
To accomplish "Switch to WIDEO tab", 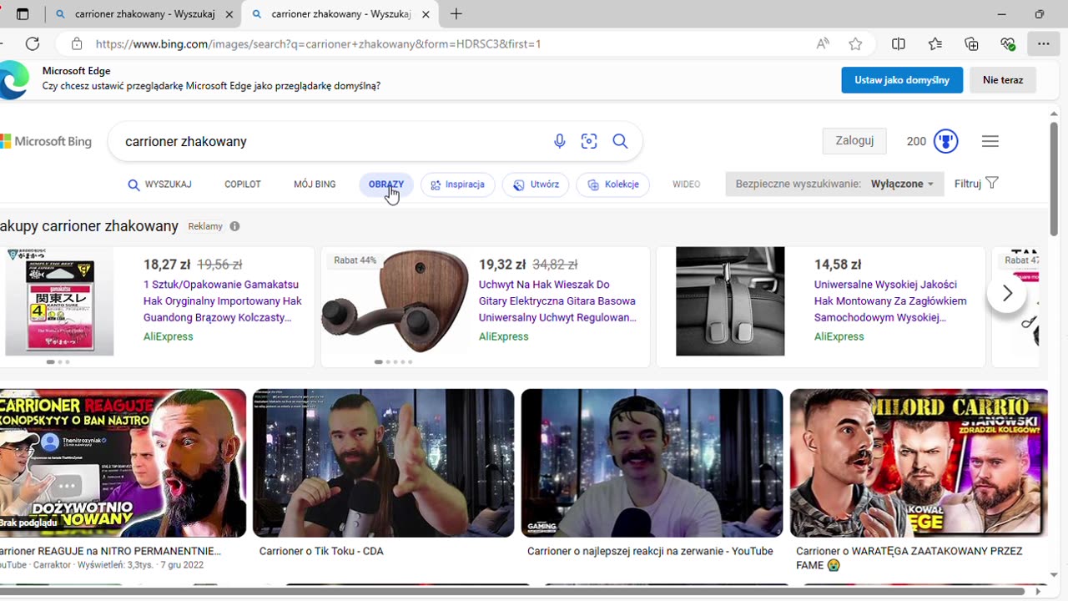I will coord(686,184).
